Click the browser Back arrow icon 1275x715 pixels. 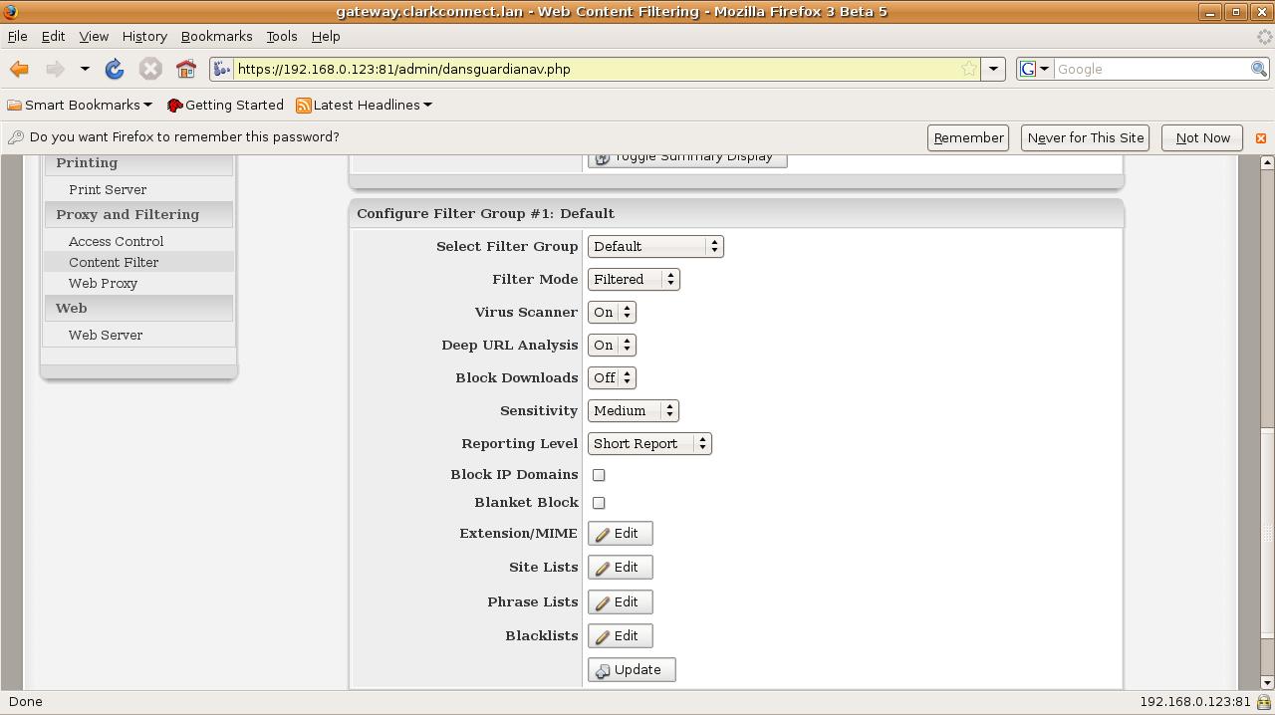pos(19,69)
